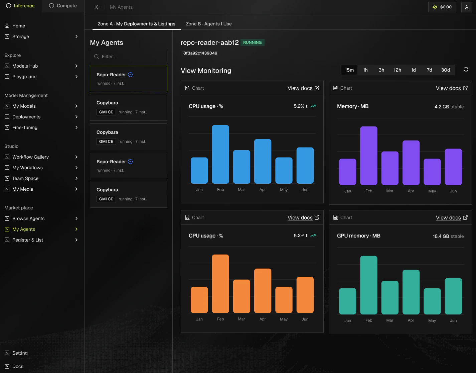The image size is (476, 373).
Task: Click the Register & List sidebar icon
Action: point(7,240)
